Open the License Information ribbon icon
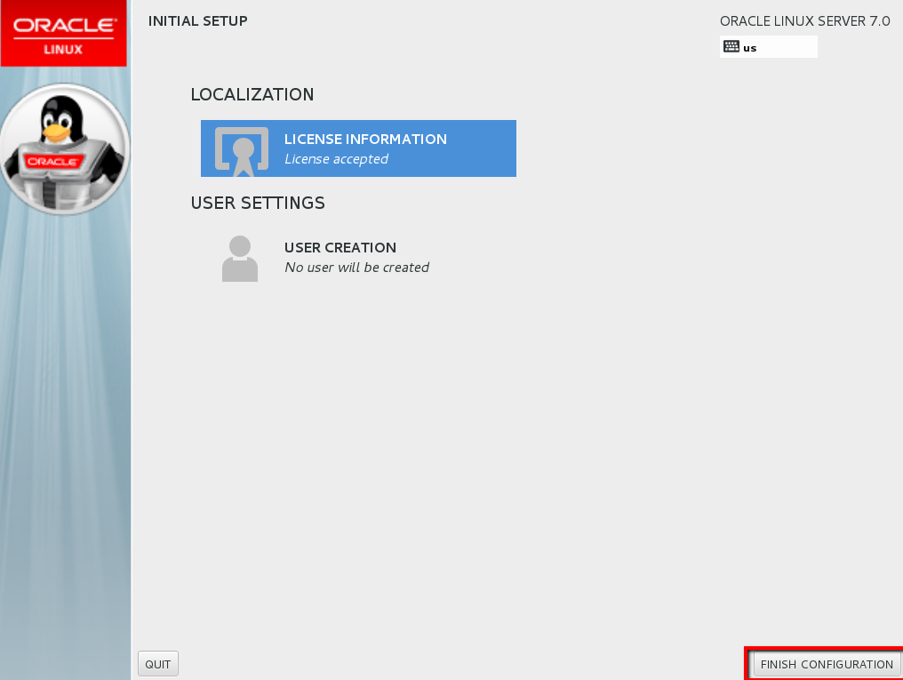Screen dimensions: 903x680 (241, 151)
